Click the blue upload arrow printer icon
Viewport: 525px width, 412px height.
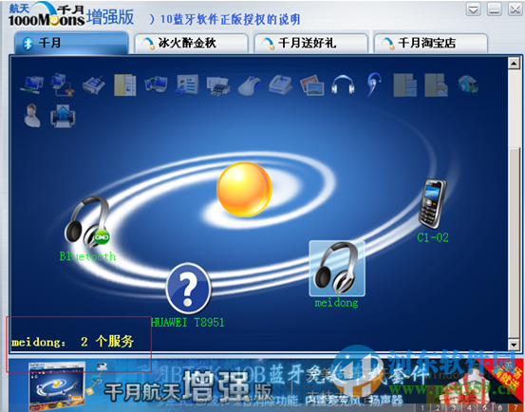coord(63,116)
